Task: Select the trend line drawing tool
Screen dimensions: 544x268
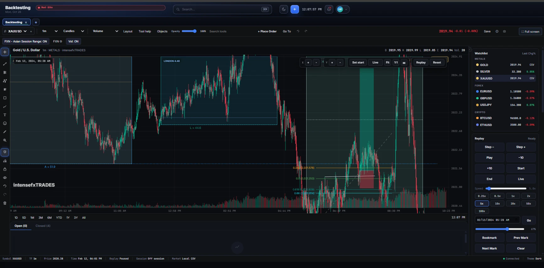Action: (x=5, y=64)
